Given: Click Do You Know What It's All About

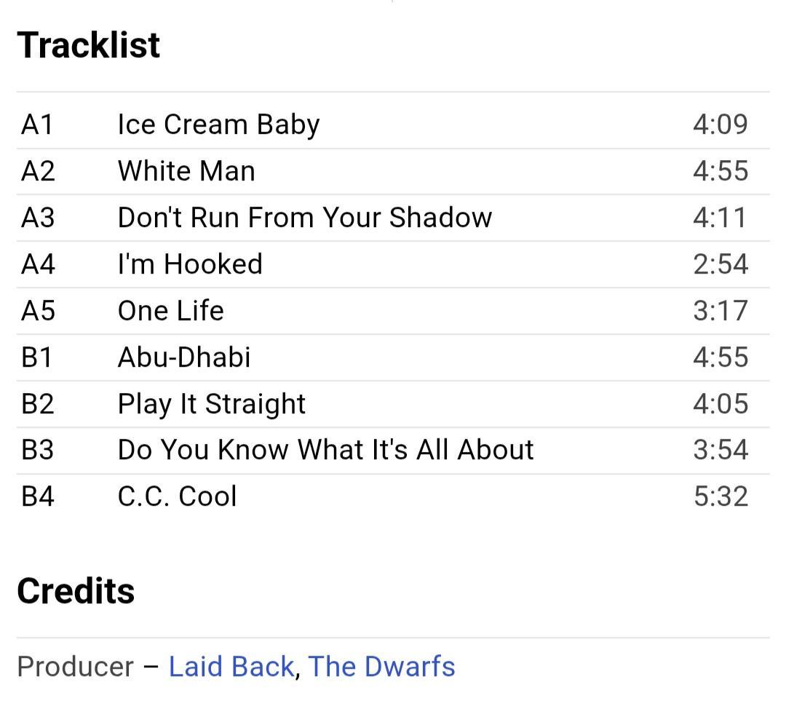Looking at the screenshot, I should 325,450.
